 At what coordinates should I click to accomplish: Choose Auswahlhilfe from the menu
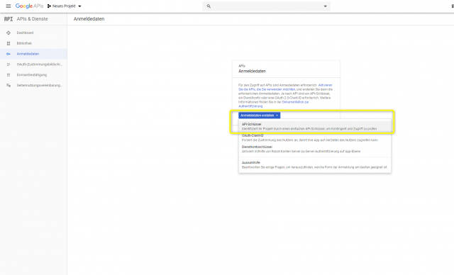tap(315, 165)
